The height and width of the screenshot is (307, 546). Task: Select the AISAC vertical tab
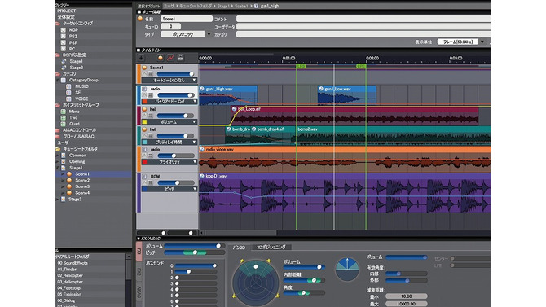pyautogui.click(x=139, y=292)
